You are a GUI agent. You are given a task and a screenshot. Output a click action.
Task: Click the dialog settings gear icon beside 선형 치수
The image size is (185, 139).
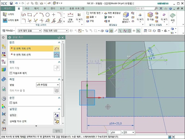(10, 37)
